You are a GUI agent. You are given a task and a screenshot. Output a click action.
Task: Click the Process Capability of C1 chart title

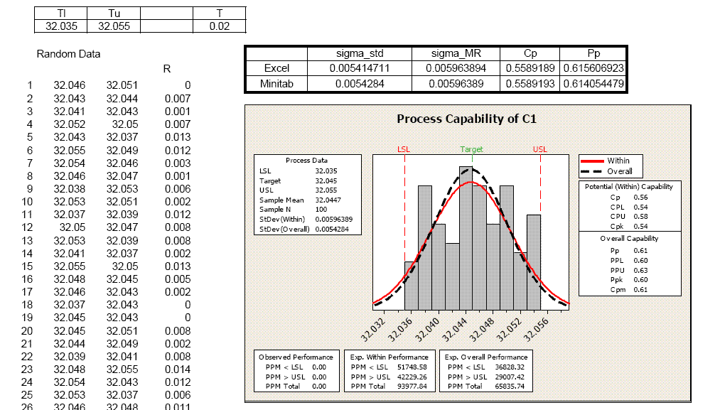pyautogui.click(x=467, y=119)
